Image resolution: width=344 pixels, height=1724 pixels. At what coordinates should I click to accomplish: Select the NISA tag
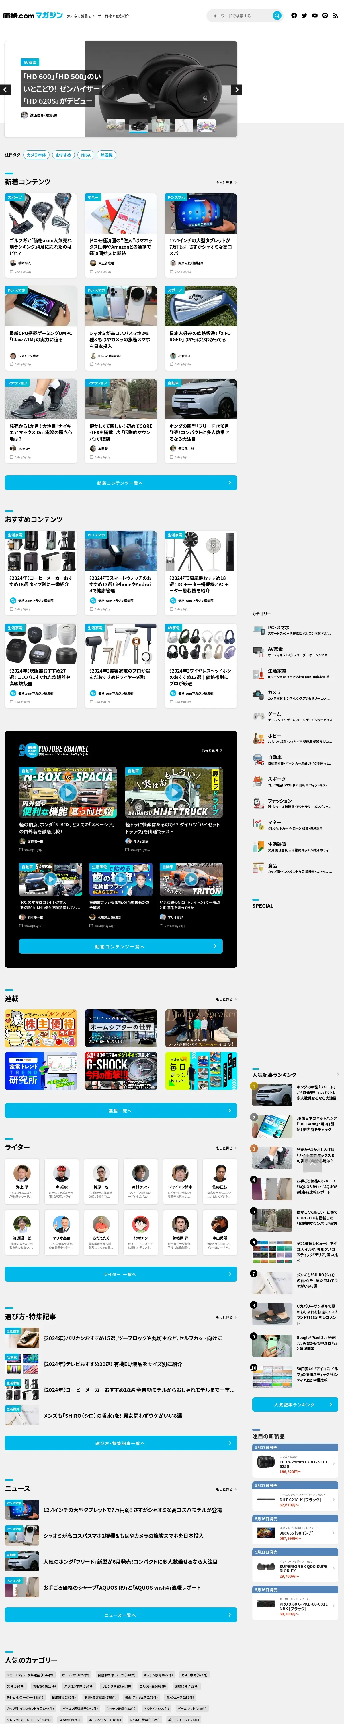point(85,155)
